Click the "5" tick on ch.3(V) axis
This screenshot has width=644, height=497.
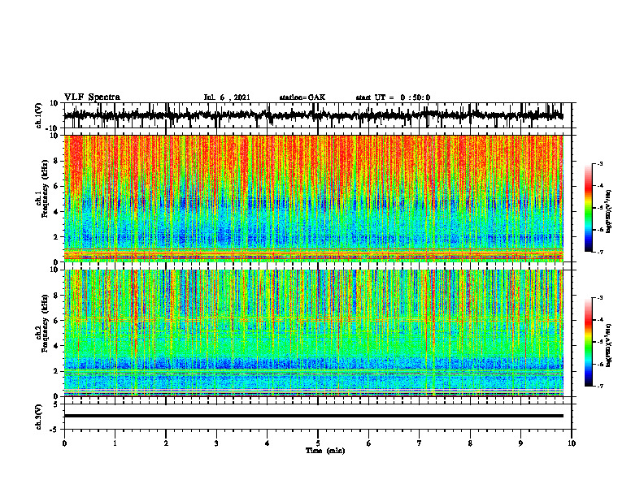point(57,404)
